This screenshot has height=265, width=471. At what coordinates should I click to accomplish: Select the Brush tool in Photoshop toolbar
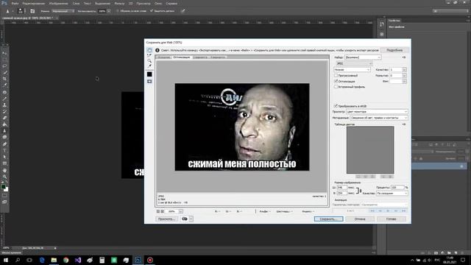(4, 99)
